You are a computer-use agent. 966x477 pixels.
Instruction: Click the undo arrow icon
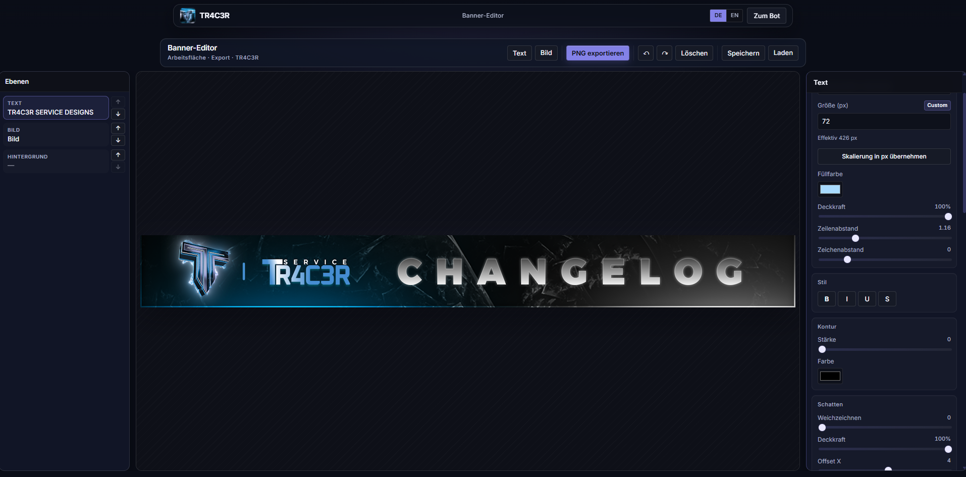pos(646,53)
